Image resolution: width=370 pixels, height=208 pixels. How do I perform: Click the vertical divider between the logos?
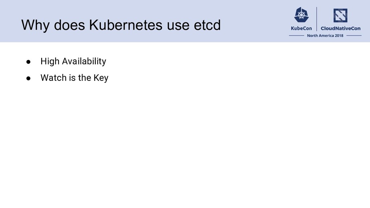point(317,19)
